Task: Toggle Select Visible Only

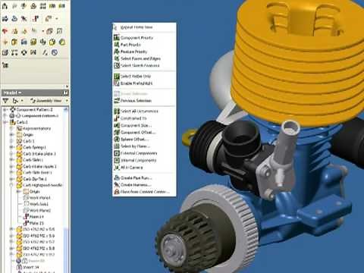Action: pyautogui.click(x=144, y=76)
